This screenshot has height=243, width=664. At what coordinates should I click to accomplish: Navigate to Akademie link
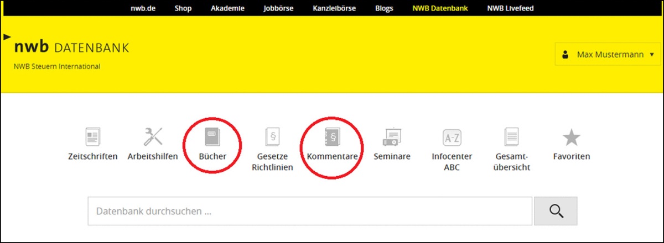(x=227, y=8)
